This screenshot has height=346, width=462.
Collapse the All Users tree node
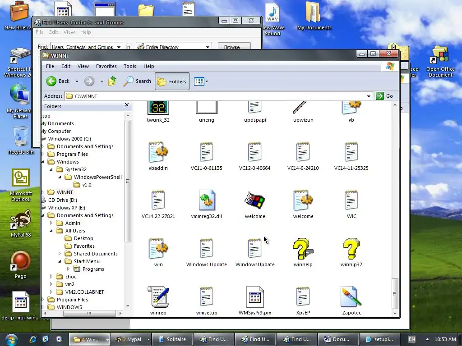point(51,231)
